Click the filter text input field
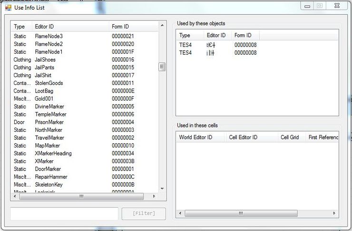Image resolution: width=352 pixels, height=231 pixels. pyautogui.click(x=64, y=213)
